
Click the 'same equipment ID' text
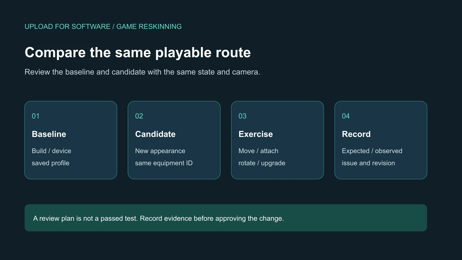pyautogui.click(x=164, y=163)
